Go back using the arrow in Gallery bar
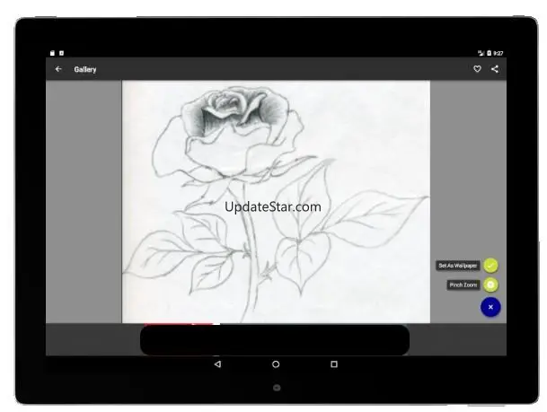Screen dimensions: 547x412 click(58, 69)
